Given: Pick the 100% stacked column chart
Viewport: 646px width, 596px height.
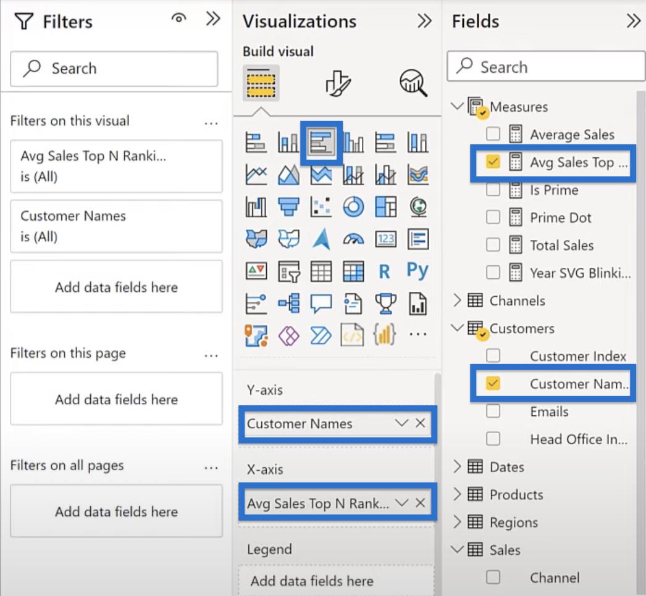Looking at the screenshot, I should [x=417, y=143].
